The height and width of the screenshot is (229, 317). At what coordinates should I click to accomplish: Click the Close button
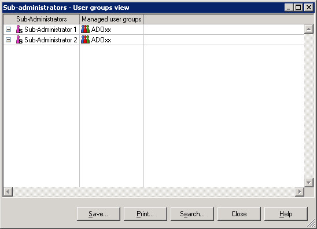(x=239, y=214)
